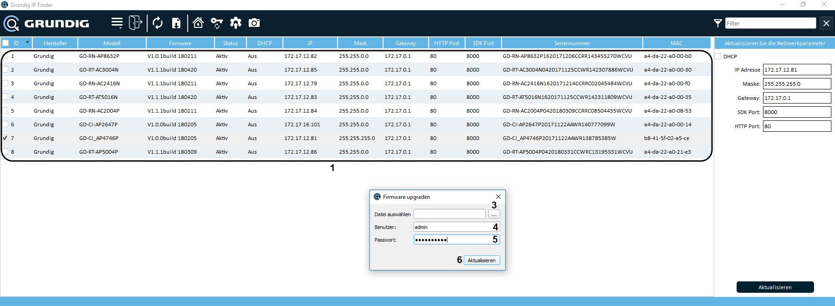The image size is (835, 306).
Task: Click the camera icon in toolbar
Action: click(254, 23)
